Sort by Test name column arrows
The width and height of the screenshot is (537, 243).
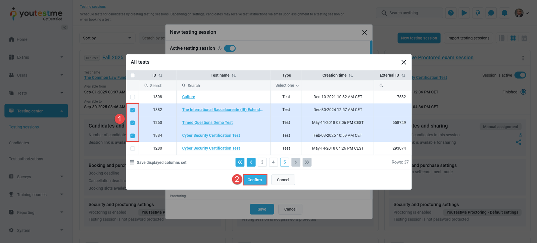click(234, 76)
